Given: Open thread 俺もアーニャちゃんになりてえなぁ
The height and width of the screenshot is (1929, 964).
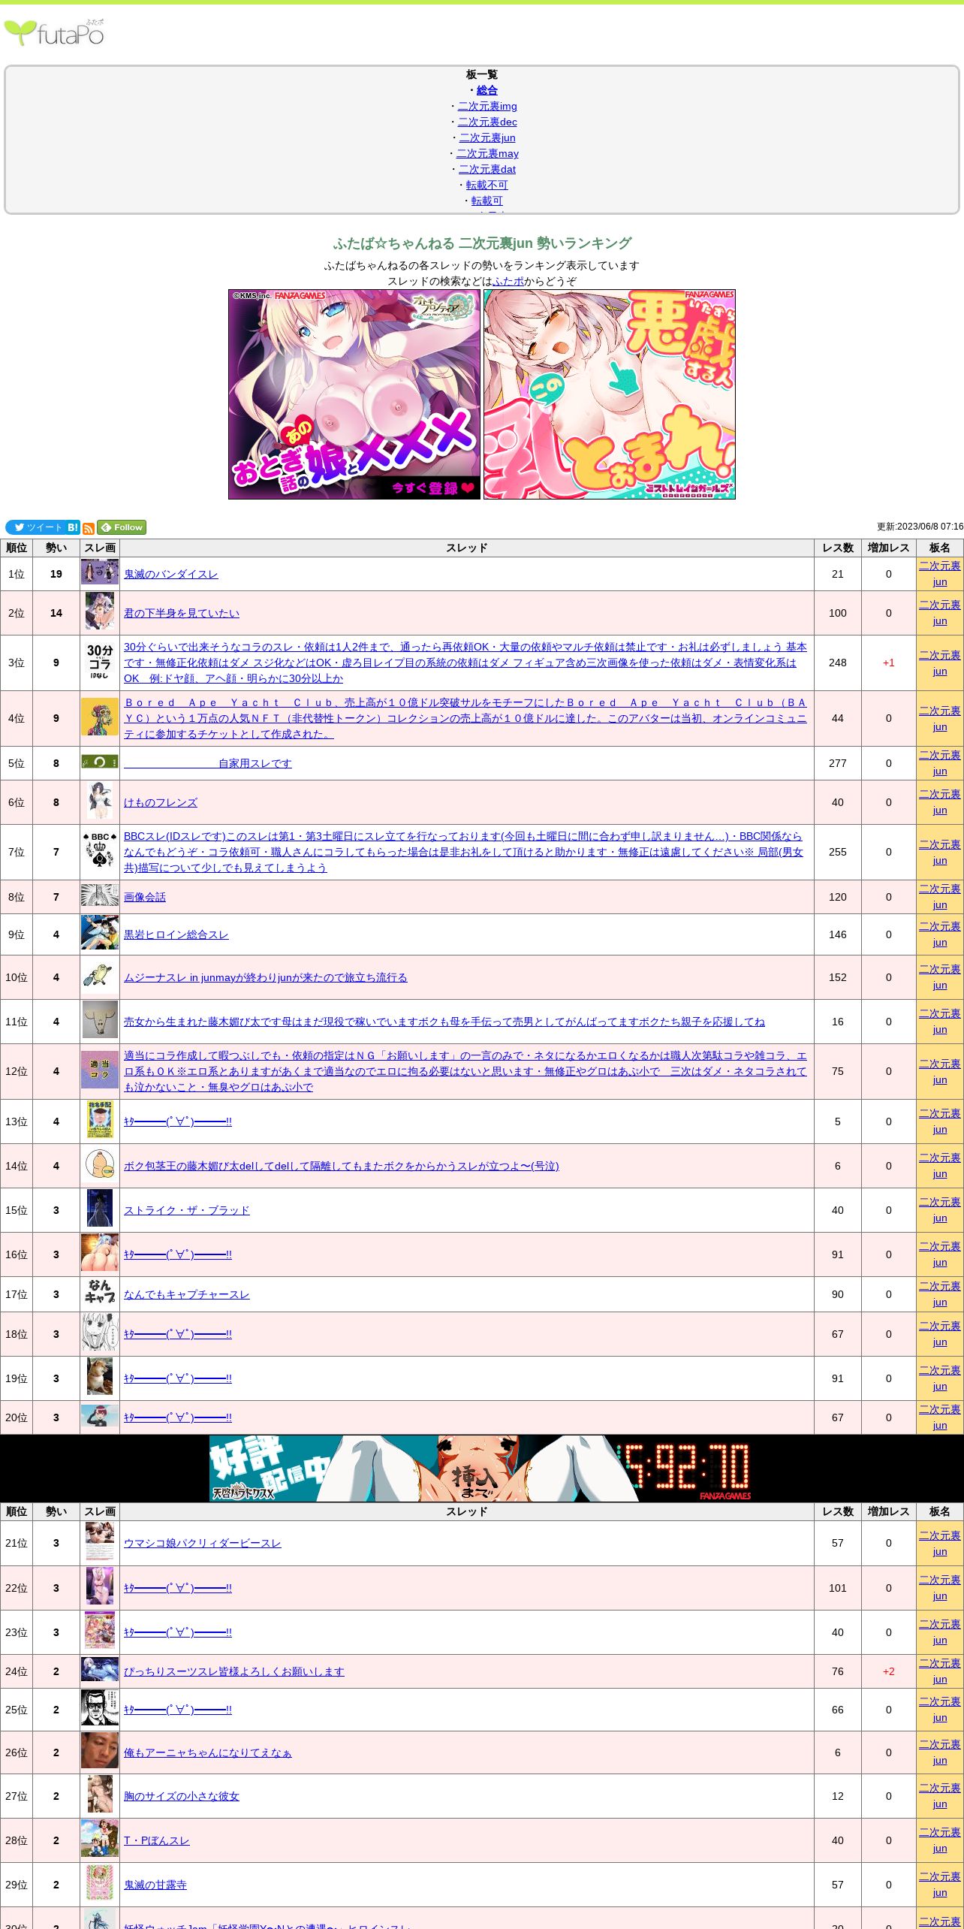Looking at the screenshot, I should (208, 1752).
